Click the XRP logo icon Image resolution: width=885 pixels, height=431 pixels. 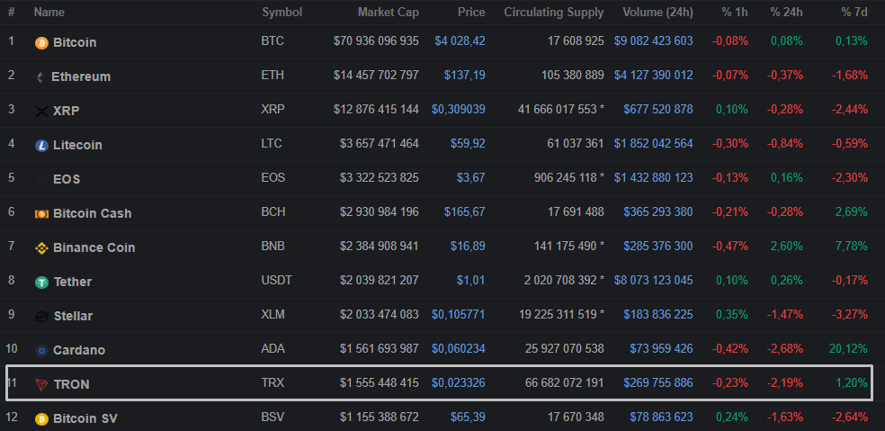[x=41, y=111]
